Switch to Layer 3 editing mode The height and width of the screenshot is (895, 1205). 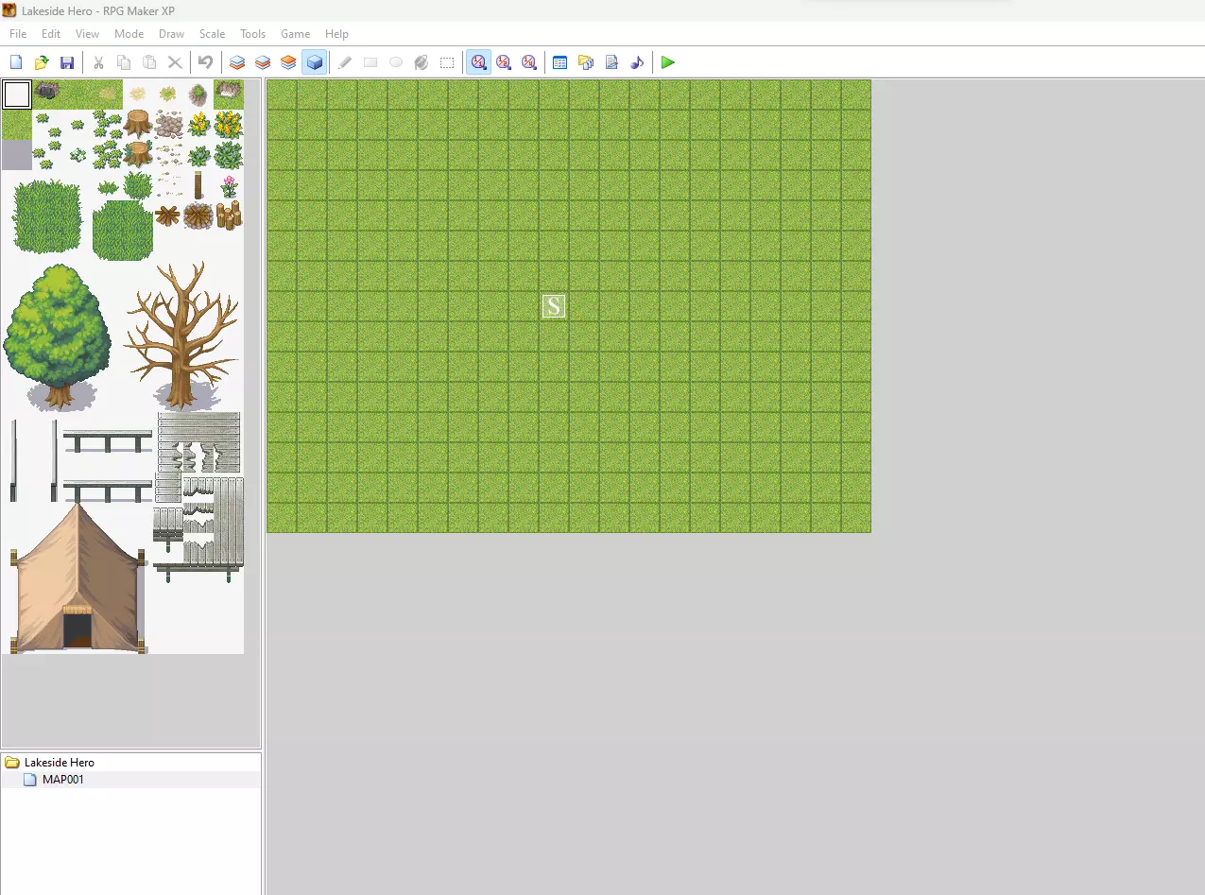[x=288, y=62]
